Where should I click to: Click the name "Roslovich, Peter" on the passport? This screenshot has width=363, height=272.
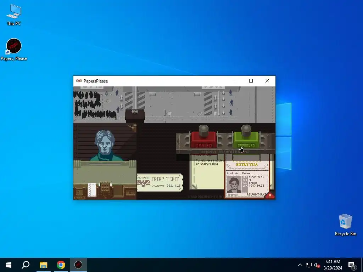point(239,173)
